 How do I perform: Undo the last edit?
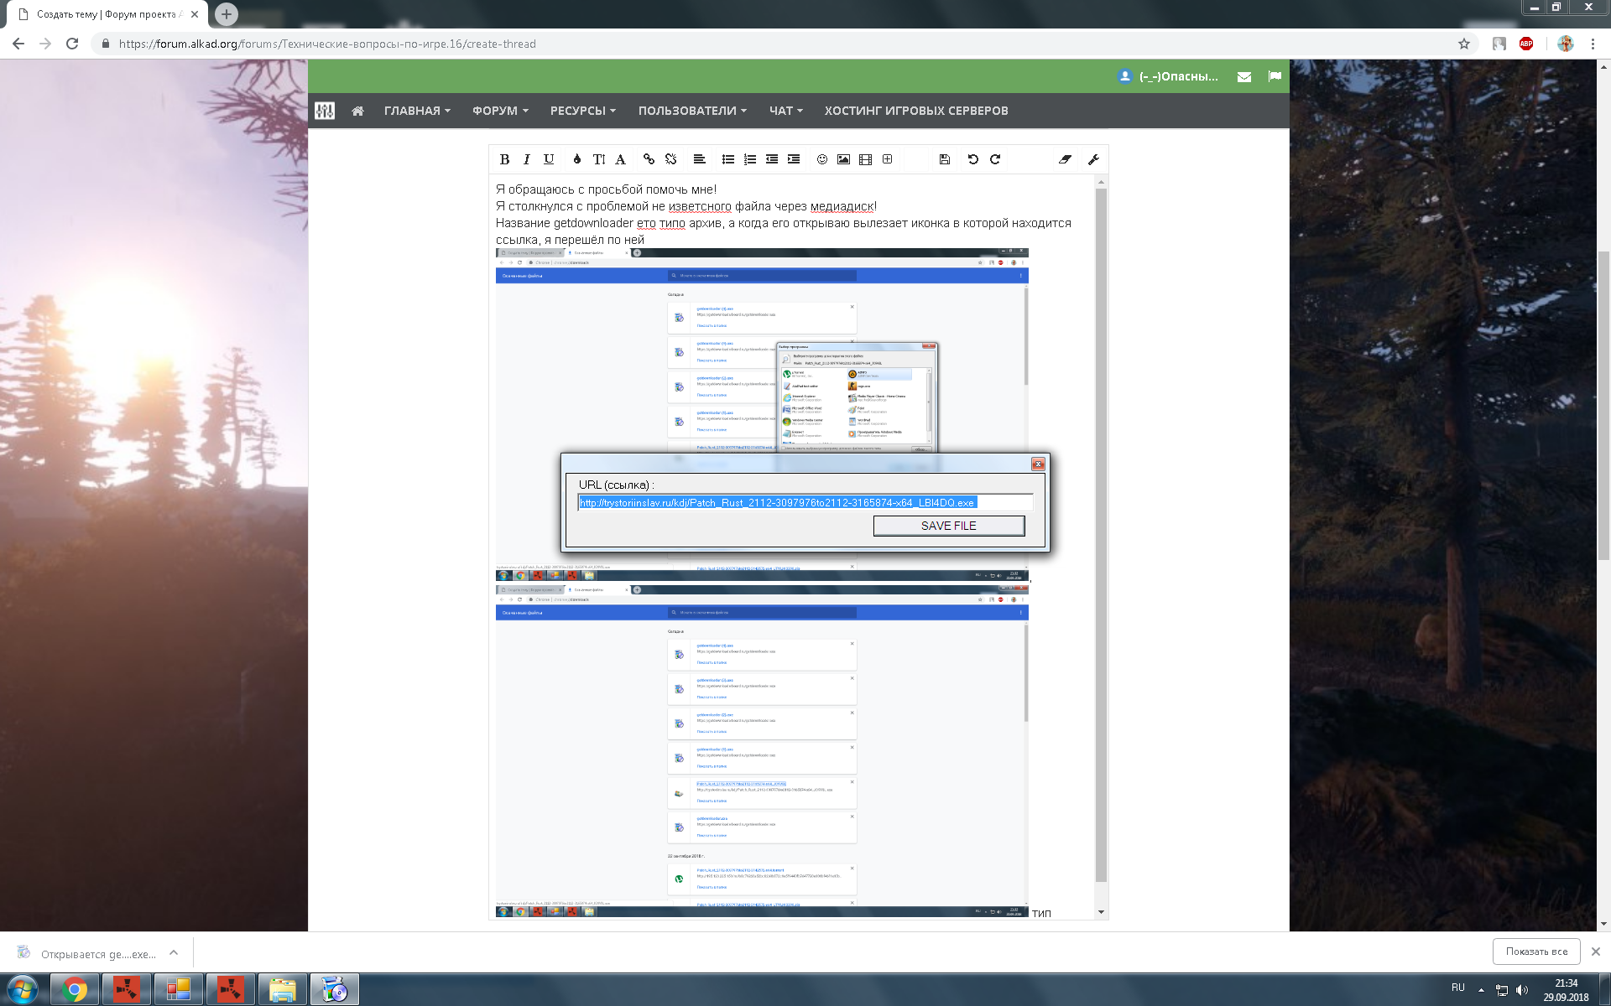[x=972, y=159]
